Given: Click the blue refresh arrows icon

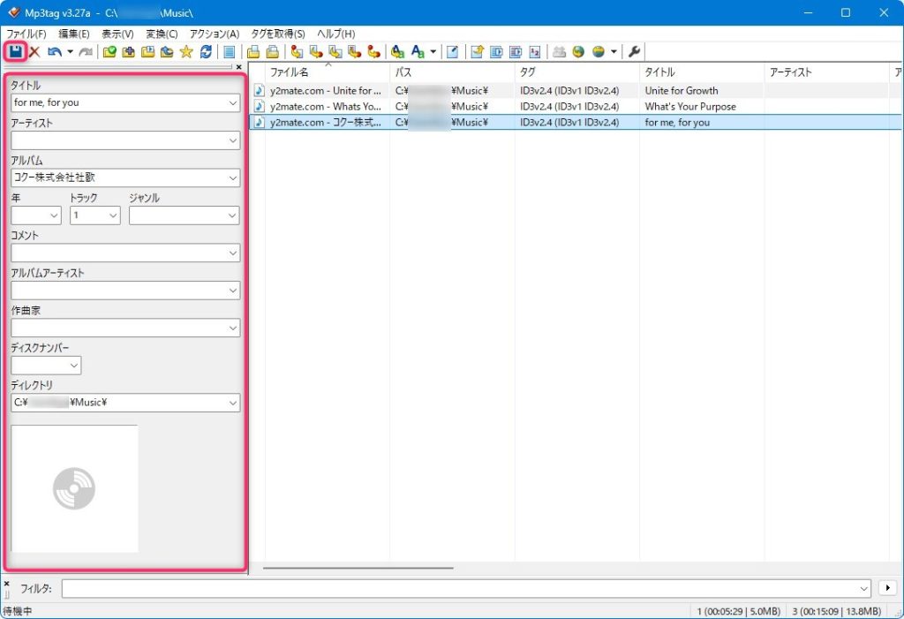Looking at the screenshot, I should tap(206, 52).
